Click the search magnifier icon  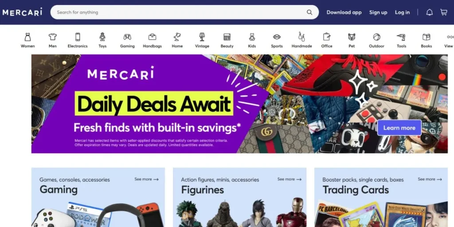click(309, 12)
